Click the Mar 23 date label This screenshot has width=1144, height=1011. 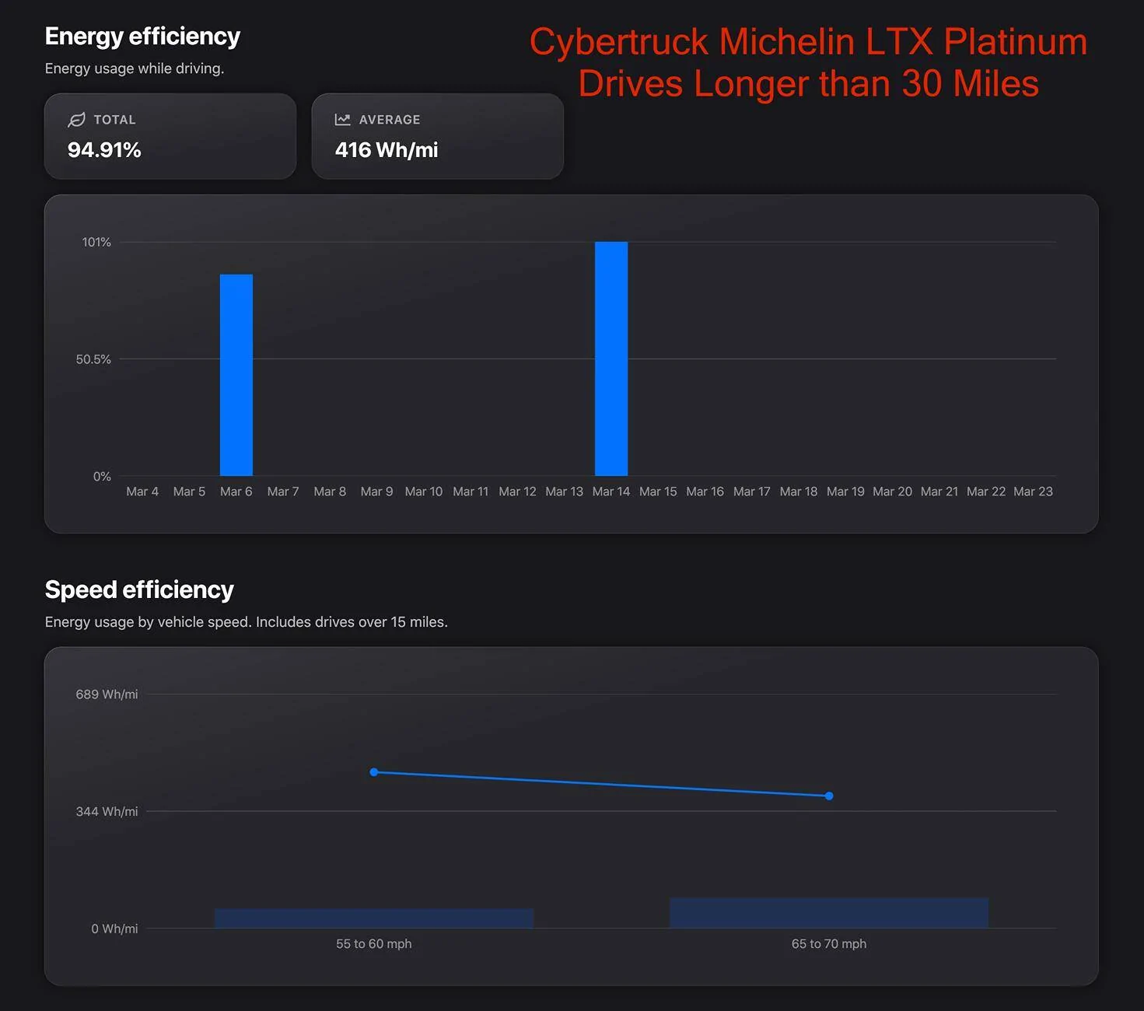click(1033, 492)
